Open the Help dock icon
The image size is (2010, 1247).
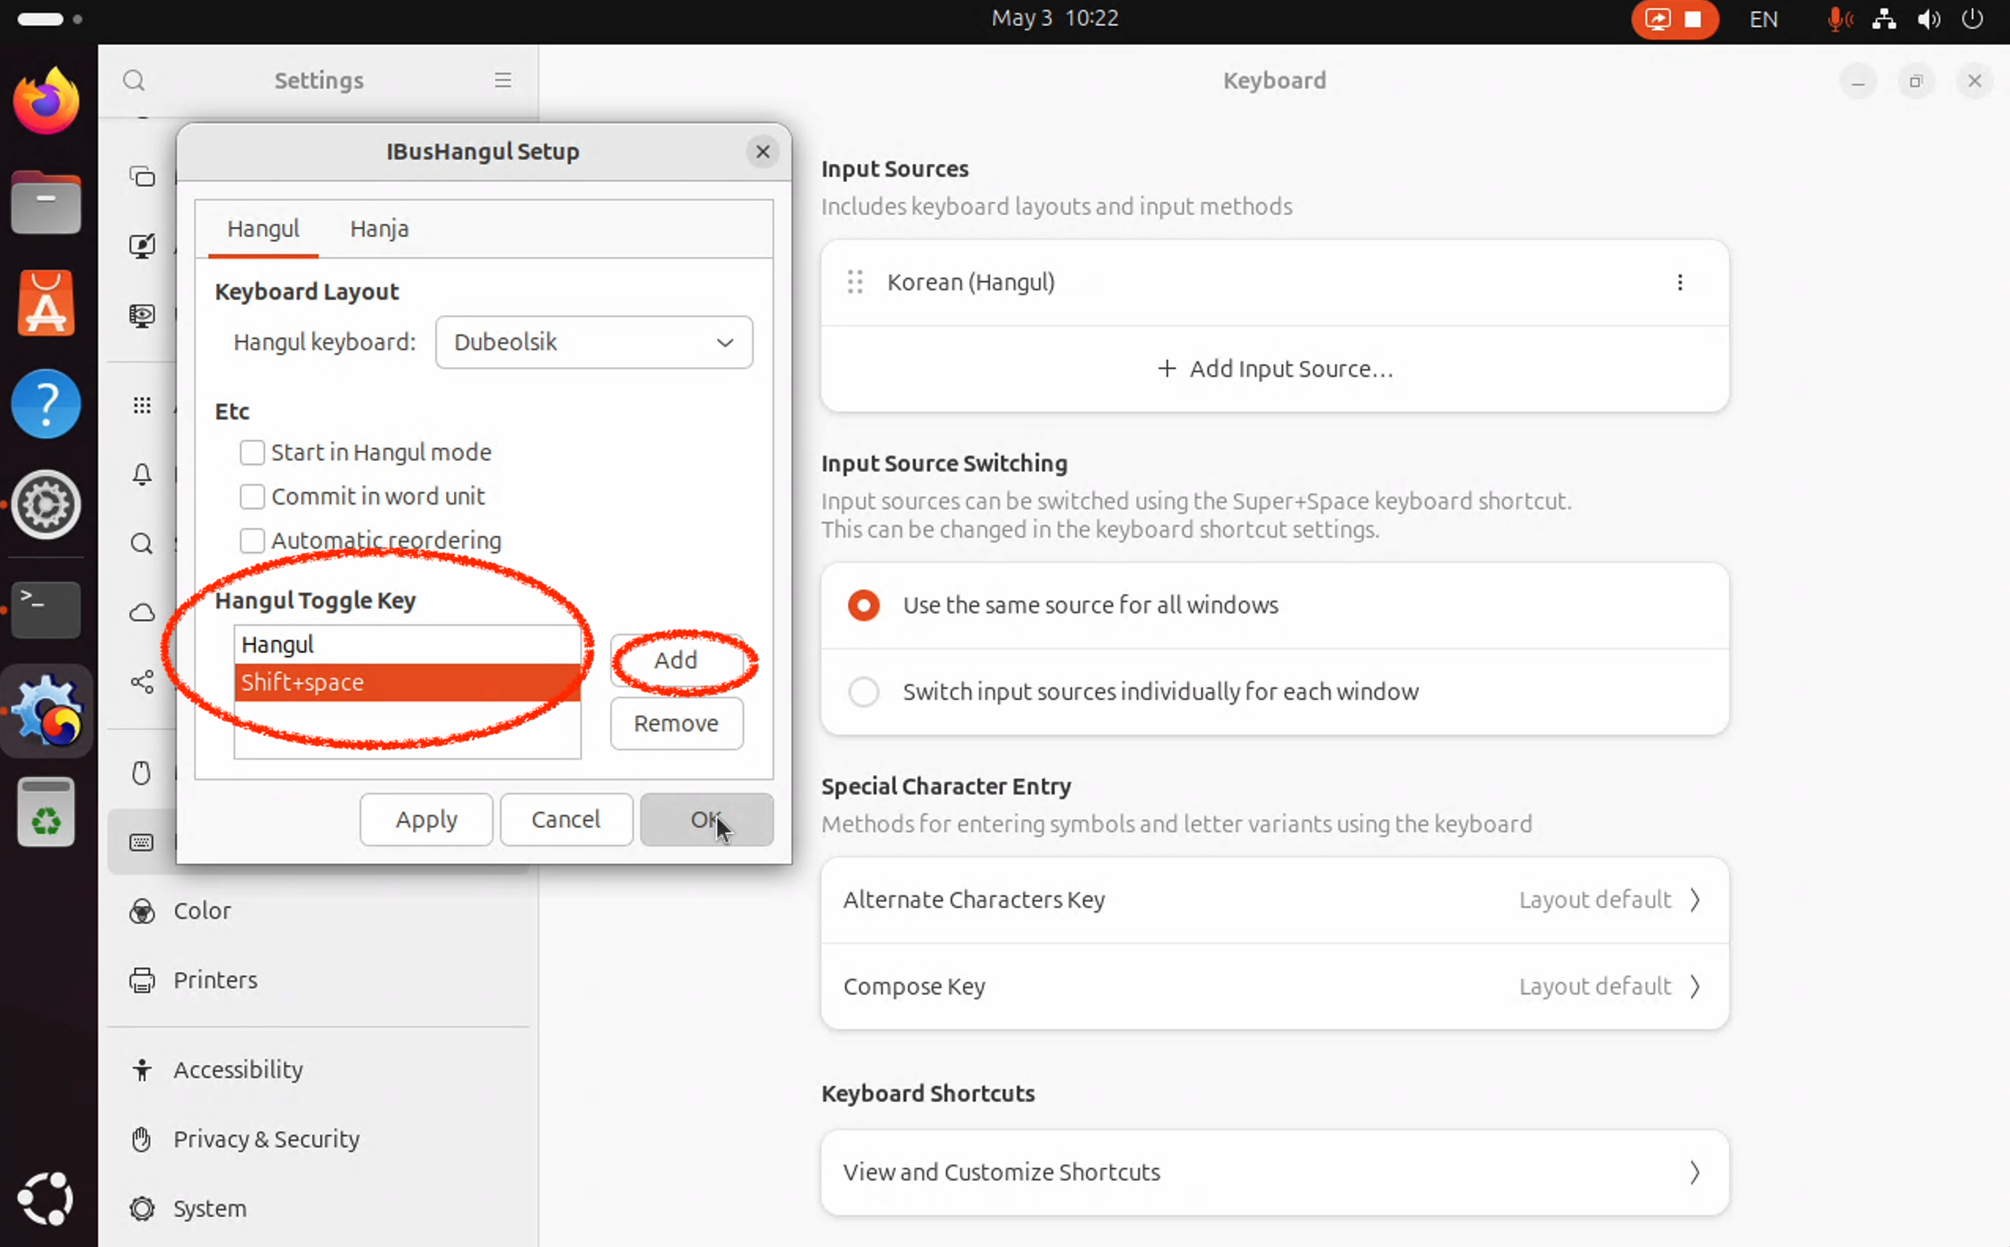47,404
